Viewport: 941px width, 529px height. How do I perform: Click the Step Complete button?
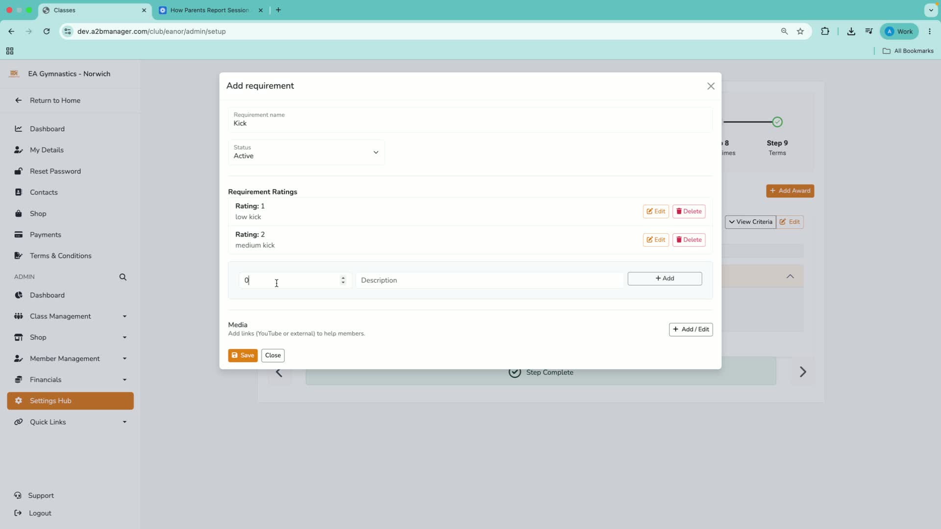[x=541, y=372]
